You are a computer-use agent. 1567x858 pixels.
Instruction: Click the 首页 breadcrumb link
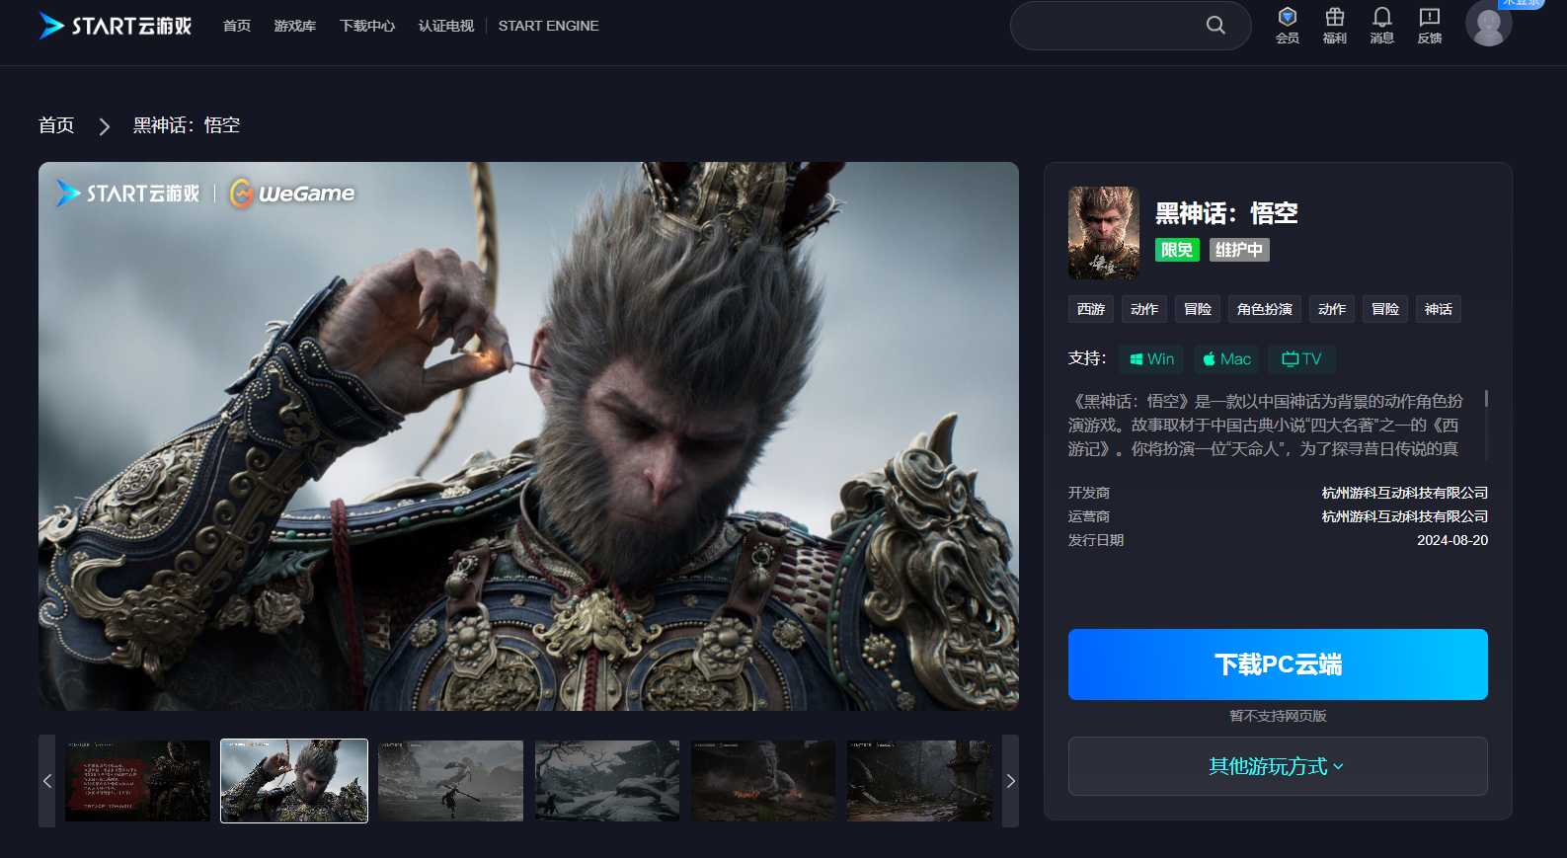(x=56, y=125)
